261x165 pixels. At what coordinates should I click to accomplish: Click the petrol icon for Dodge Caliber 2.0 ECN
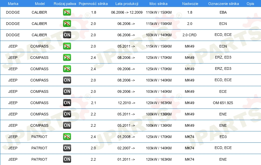(67, 24)
